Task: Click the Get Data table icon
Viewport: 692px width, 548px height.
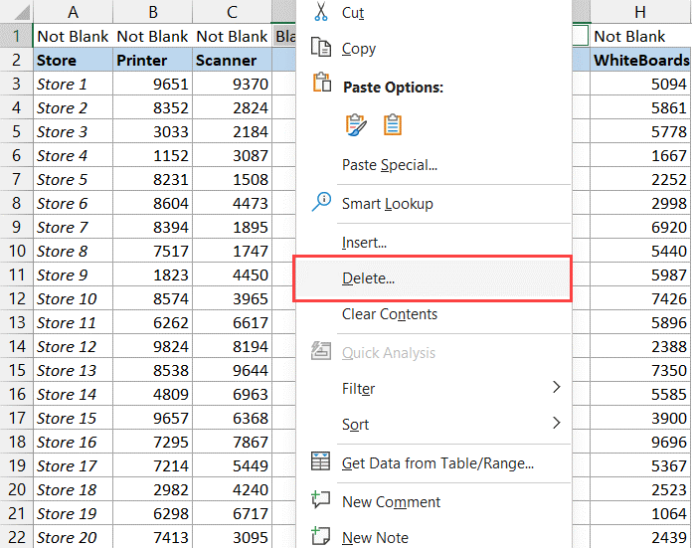Action: click(x=320, y=461)
